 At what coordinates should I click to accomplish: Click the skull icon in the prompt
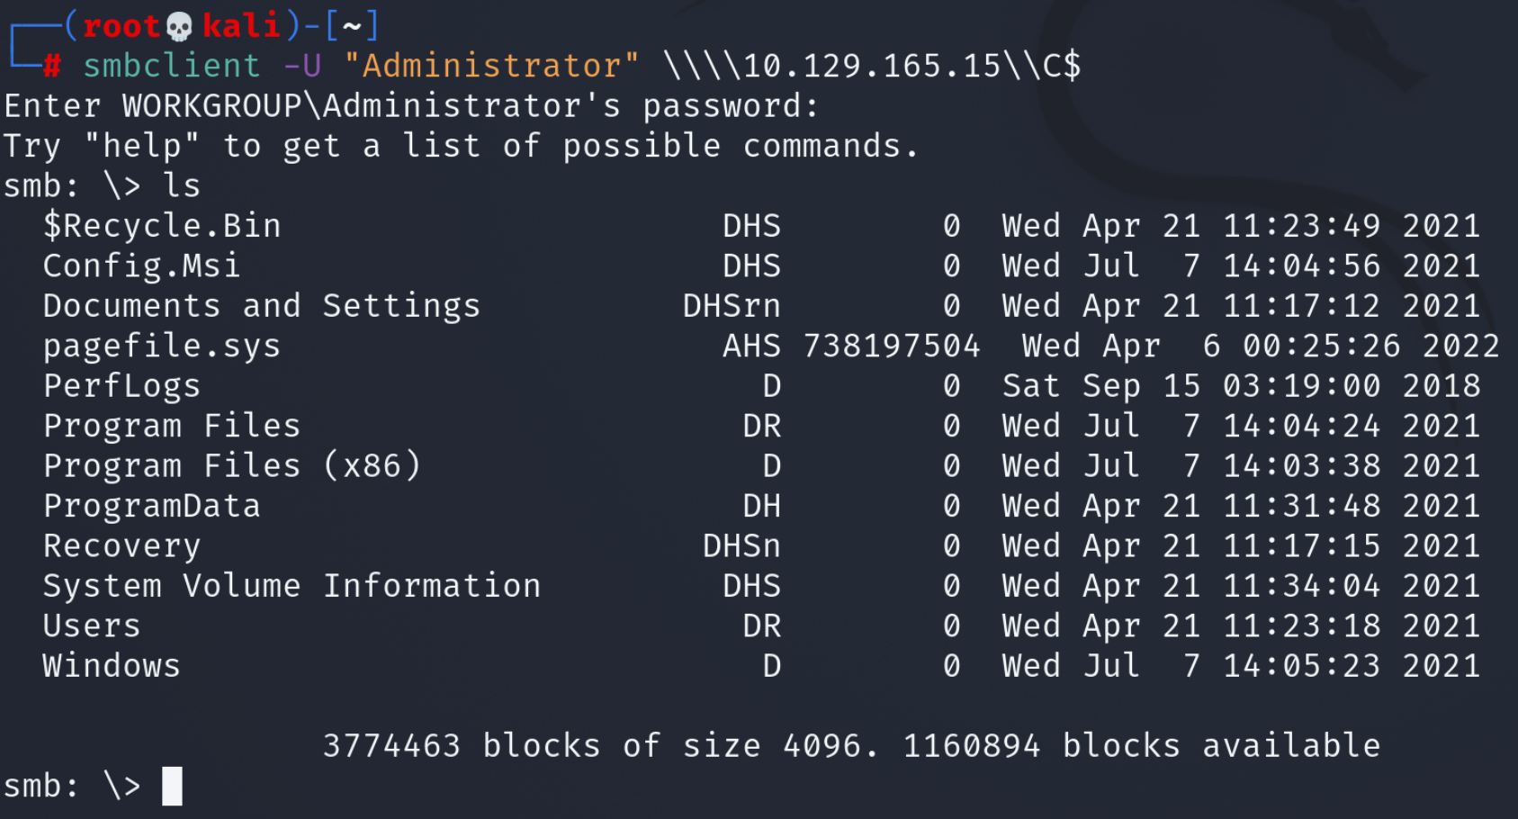(x=180, y=26)
